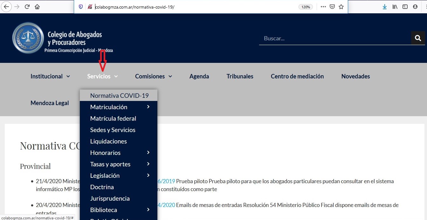Go to Centro de mediación page
Screen dimensions: 427x220
pos(297,76)
